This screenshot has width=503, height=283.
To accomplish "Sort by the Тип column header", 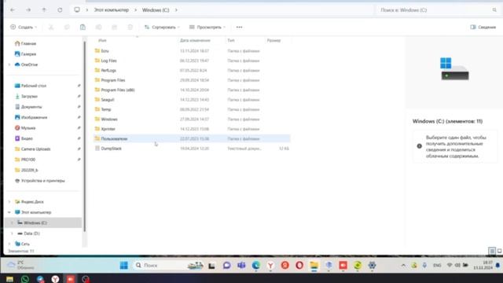I will (x=231, y=40).
